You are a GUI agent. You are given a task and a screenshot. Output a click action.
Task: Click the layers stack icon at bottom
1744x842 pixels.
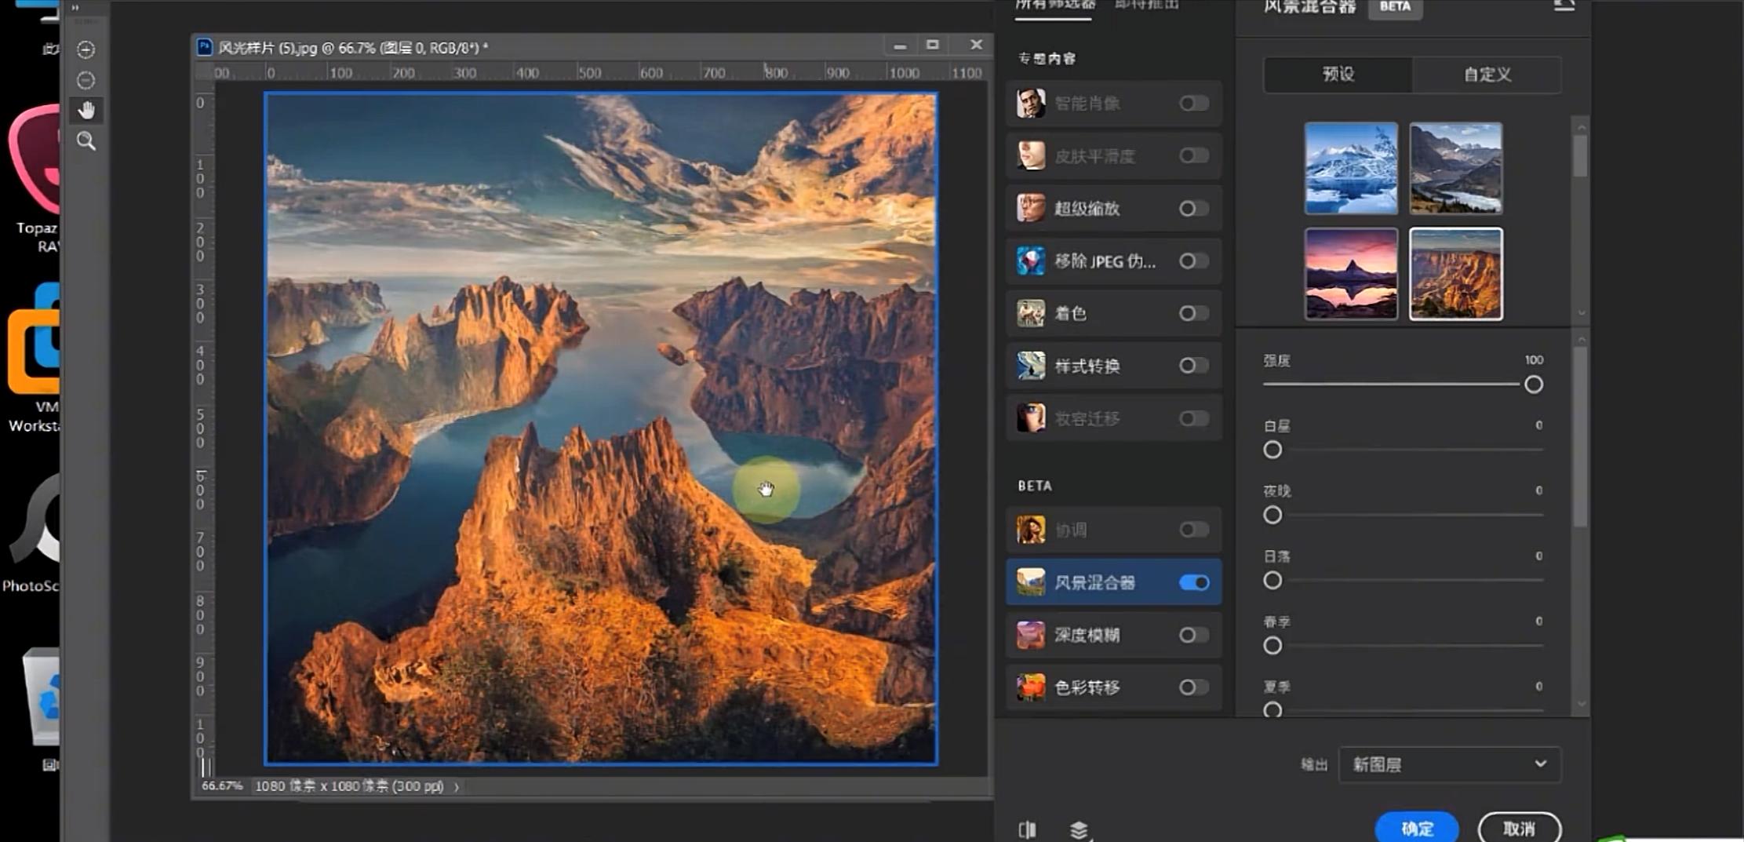(x=1079, y=829)
